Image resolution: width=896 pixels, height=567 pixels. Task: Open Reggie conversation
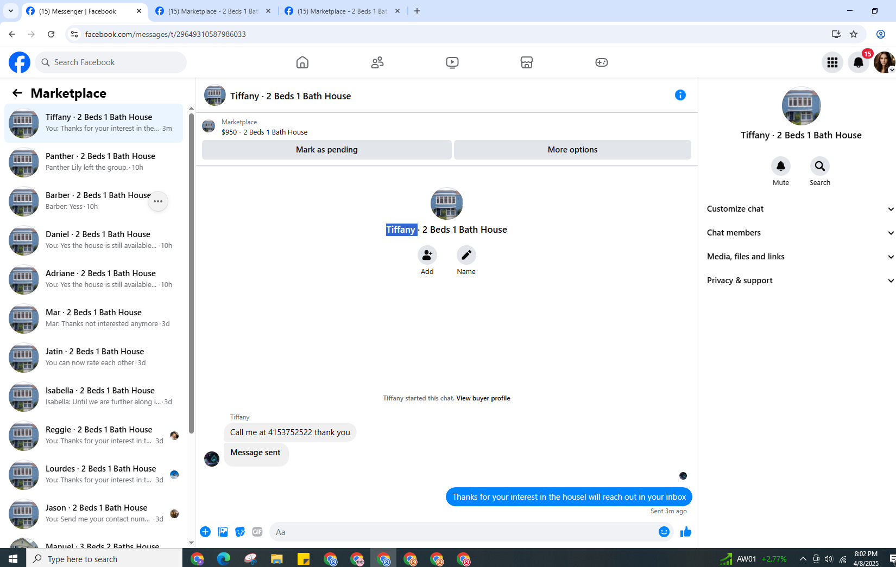click(x=94, y=436)
